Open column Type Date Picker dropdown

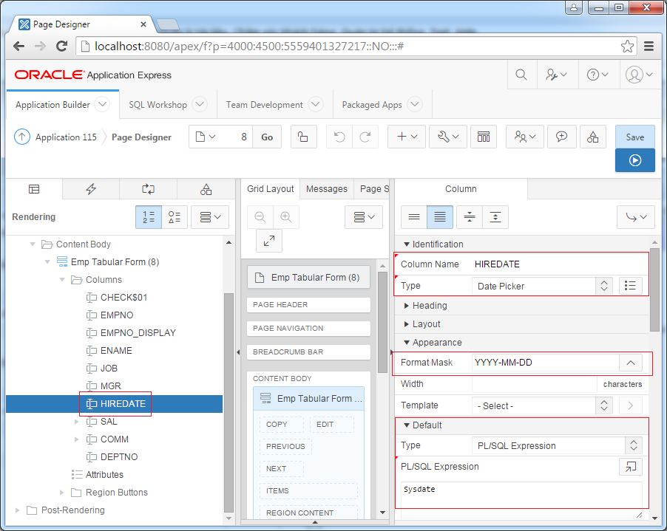pos(542,286)
